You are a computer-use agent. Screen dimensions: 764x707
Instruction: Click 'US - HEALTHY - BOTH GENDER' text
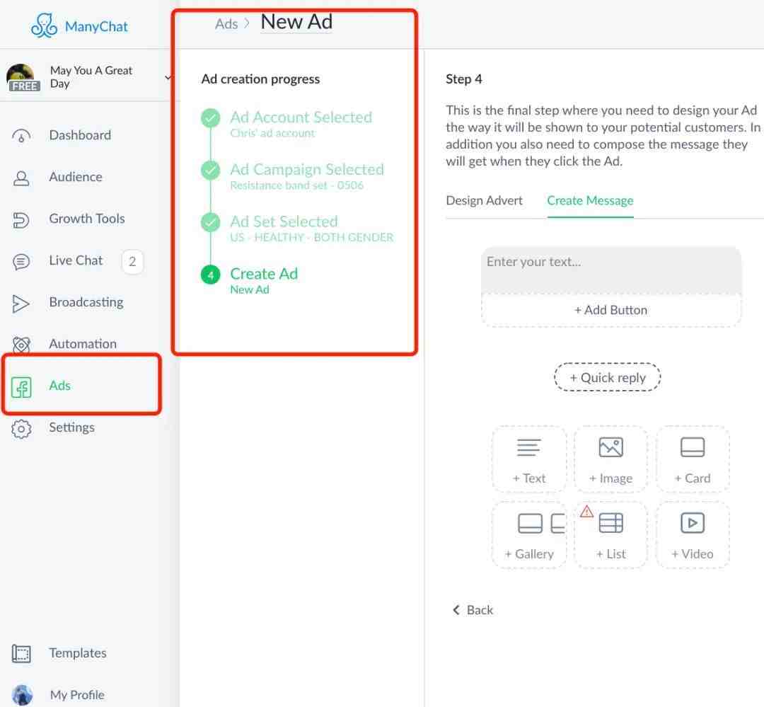tap(311, 238)
